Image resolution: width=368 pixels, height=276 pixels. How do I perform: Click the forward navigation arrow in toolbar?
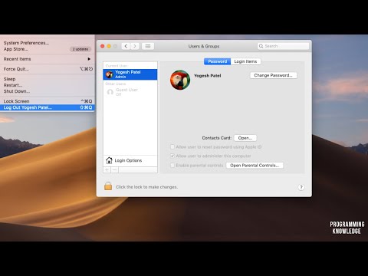[x=135, y=46]
